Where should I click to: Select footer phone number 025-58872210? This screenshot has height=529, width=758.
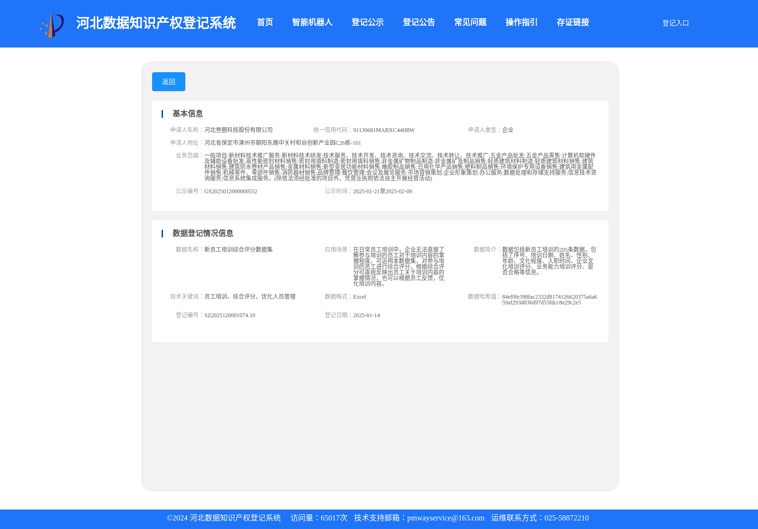click(x=566, y=518)
